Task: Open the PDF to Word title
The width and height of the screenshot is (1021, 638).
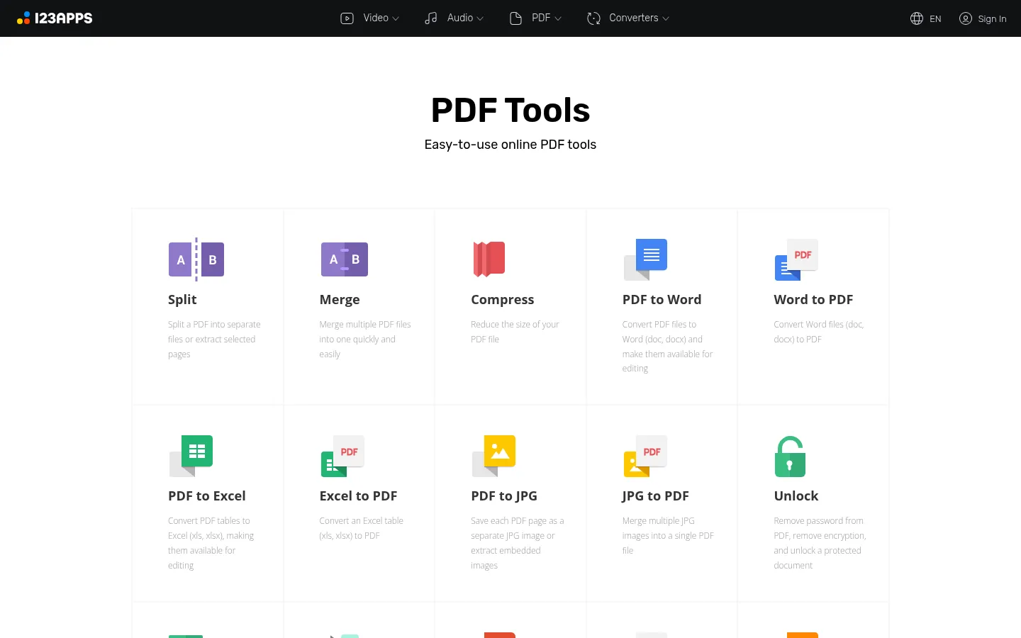Action: [662, 300]
